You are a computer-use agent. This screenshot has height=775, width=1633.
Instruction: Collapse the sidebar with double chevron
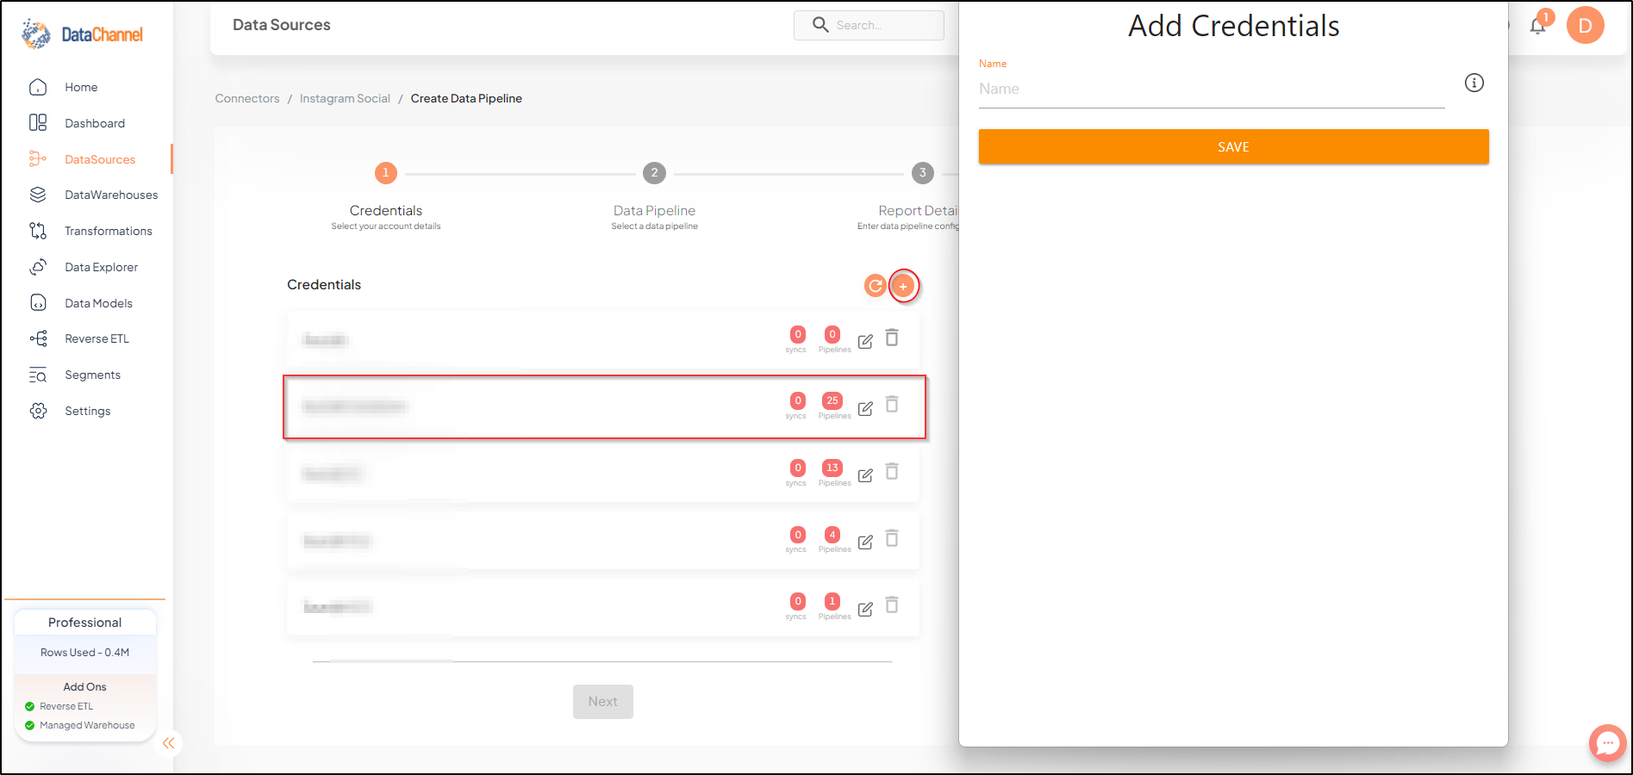pos(168,743)
